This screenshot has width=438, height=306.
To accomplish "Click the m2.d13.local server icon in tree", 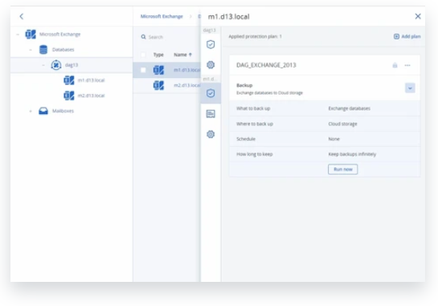I will pyautogui.click(x=69, y=96).
